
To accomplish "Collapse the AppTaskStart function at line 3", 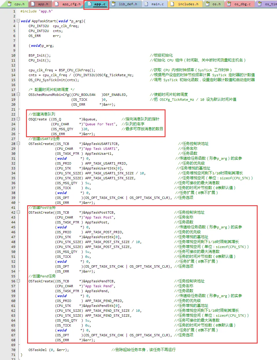I will click(x=18, y=21).
